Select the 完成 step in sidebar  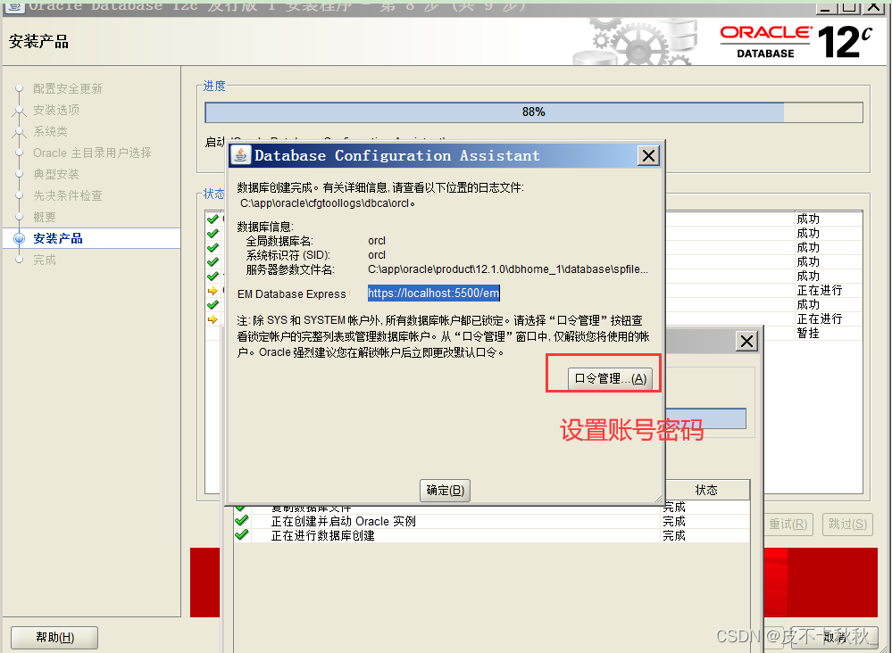point(45,260)
